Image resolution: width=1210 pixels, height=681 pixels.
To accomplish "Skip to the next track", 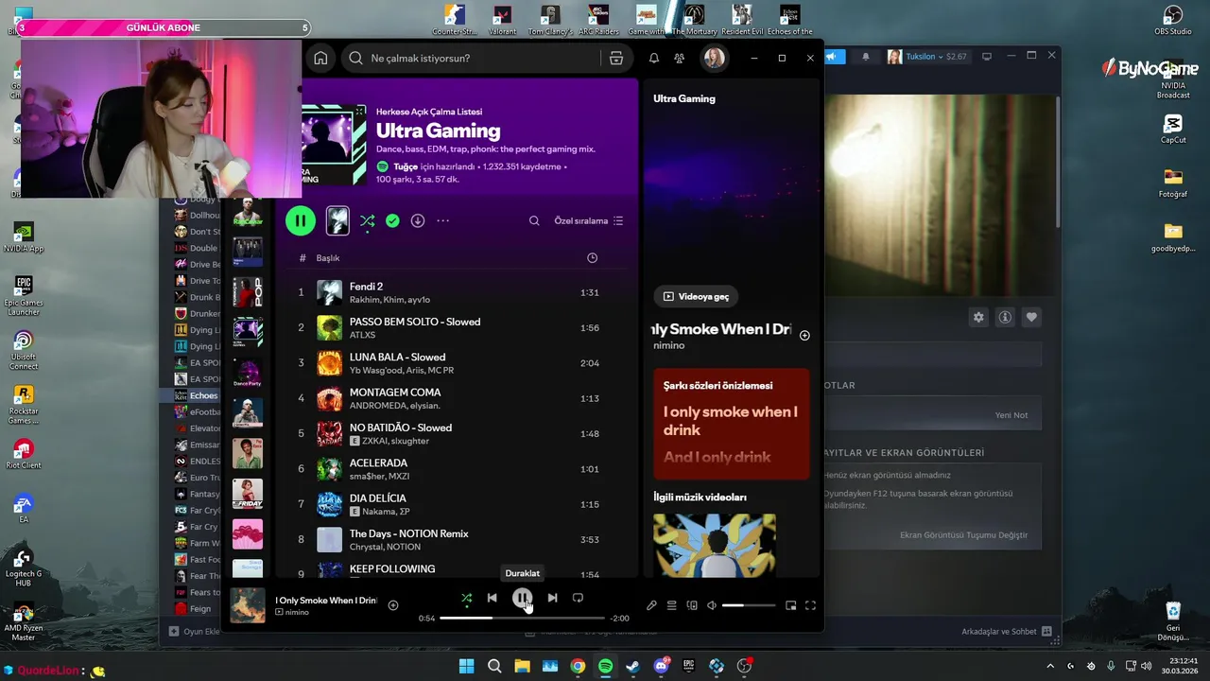I will tap(552, 598).
